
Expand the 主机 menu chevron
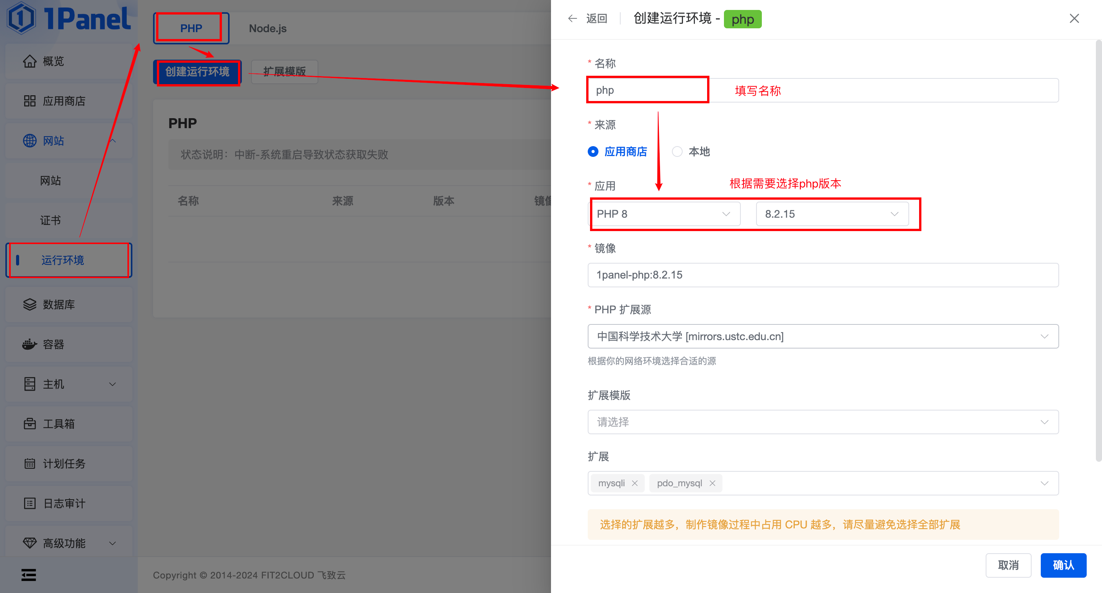tap(112, 384)
